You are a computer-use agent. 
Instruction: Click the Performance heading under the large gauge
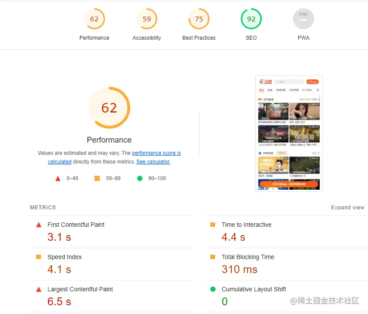pyautogui.click(x=109, y=140)
